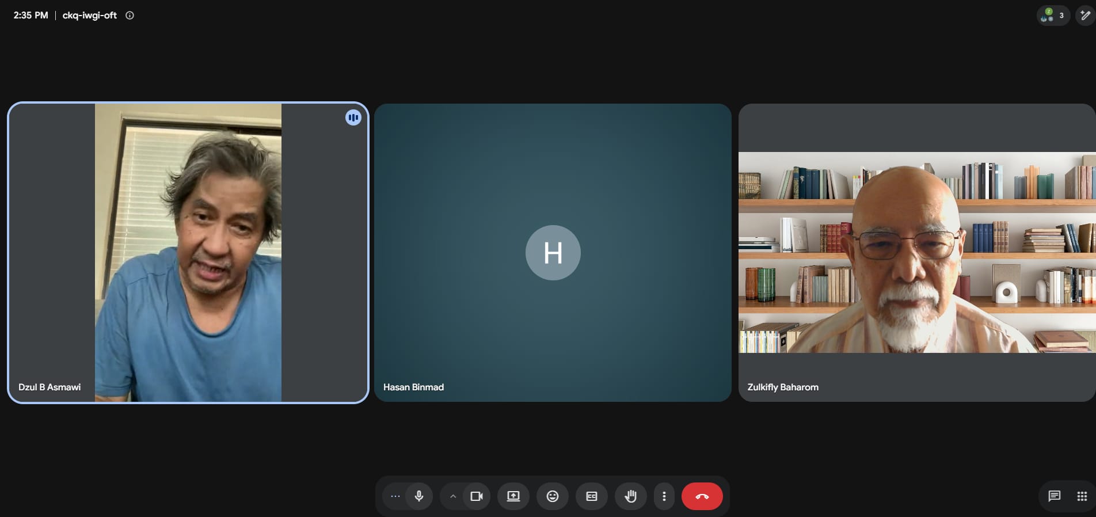Screen dimensions: 1096x517
Task: Turn on closed captions
Action: point(592,496)
